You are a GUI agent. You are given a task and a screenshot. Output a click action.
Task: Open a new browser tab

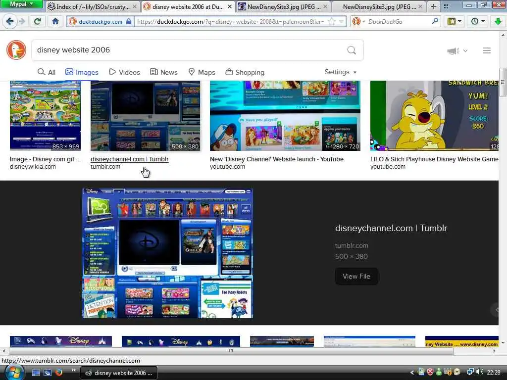pos(433,6)
